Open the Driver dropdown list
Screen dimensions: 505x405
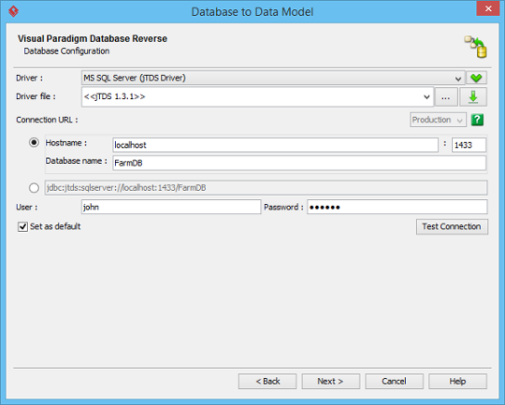273,78
